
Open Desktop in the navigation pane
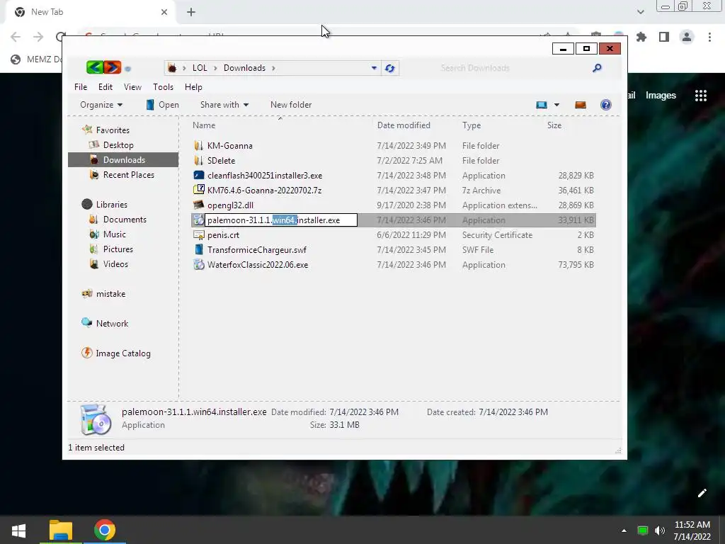[x=118, y=144]
